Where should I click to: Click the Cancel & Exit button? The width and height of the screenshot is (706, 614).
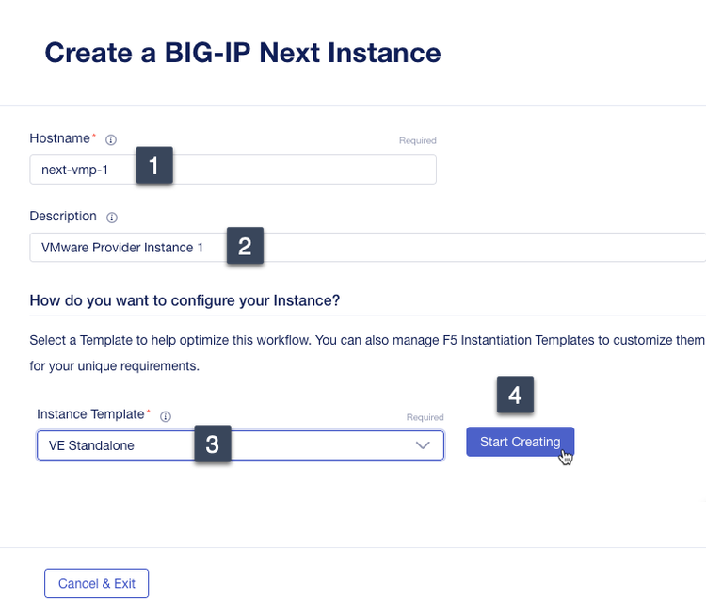point(96,583)
